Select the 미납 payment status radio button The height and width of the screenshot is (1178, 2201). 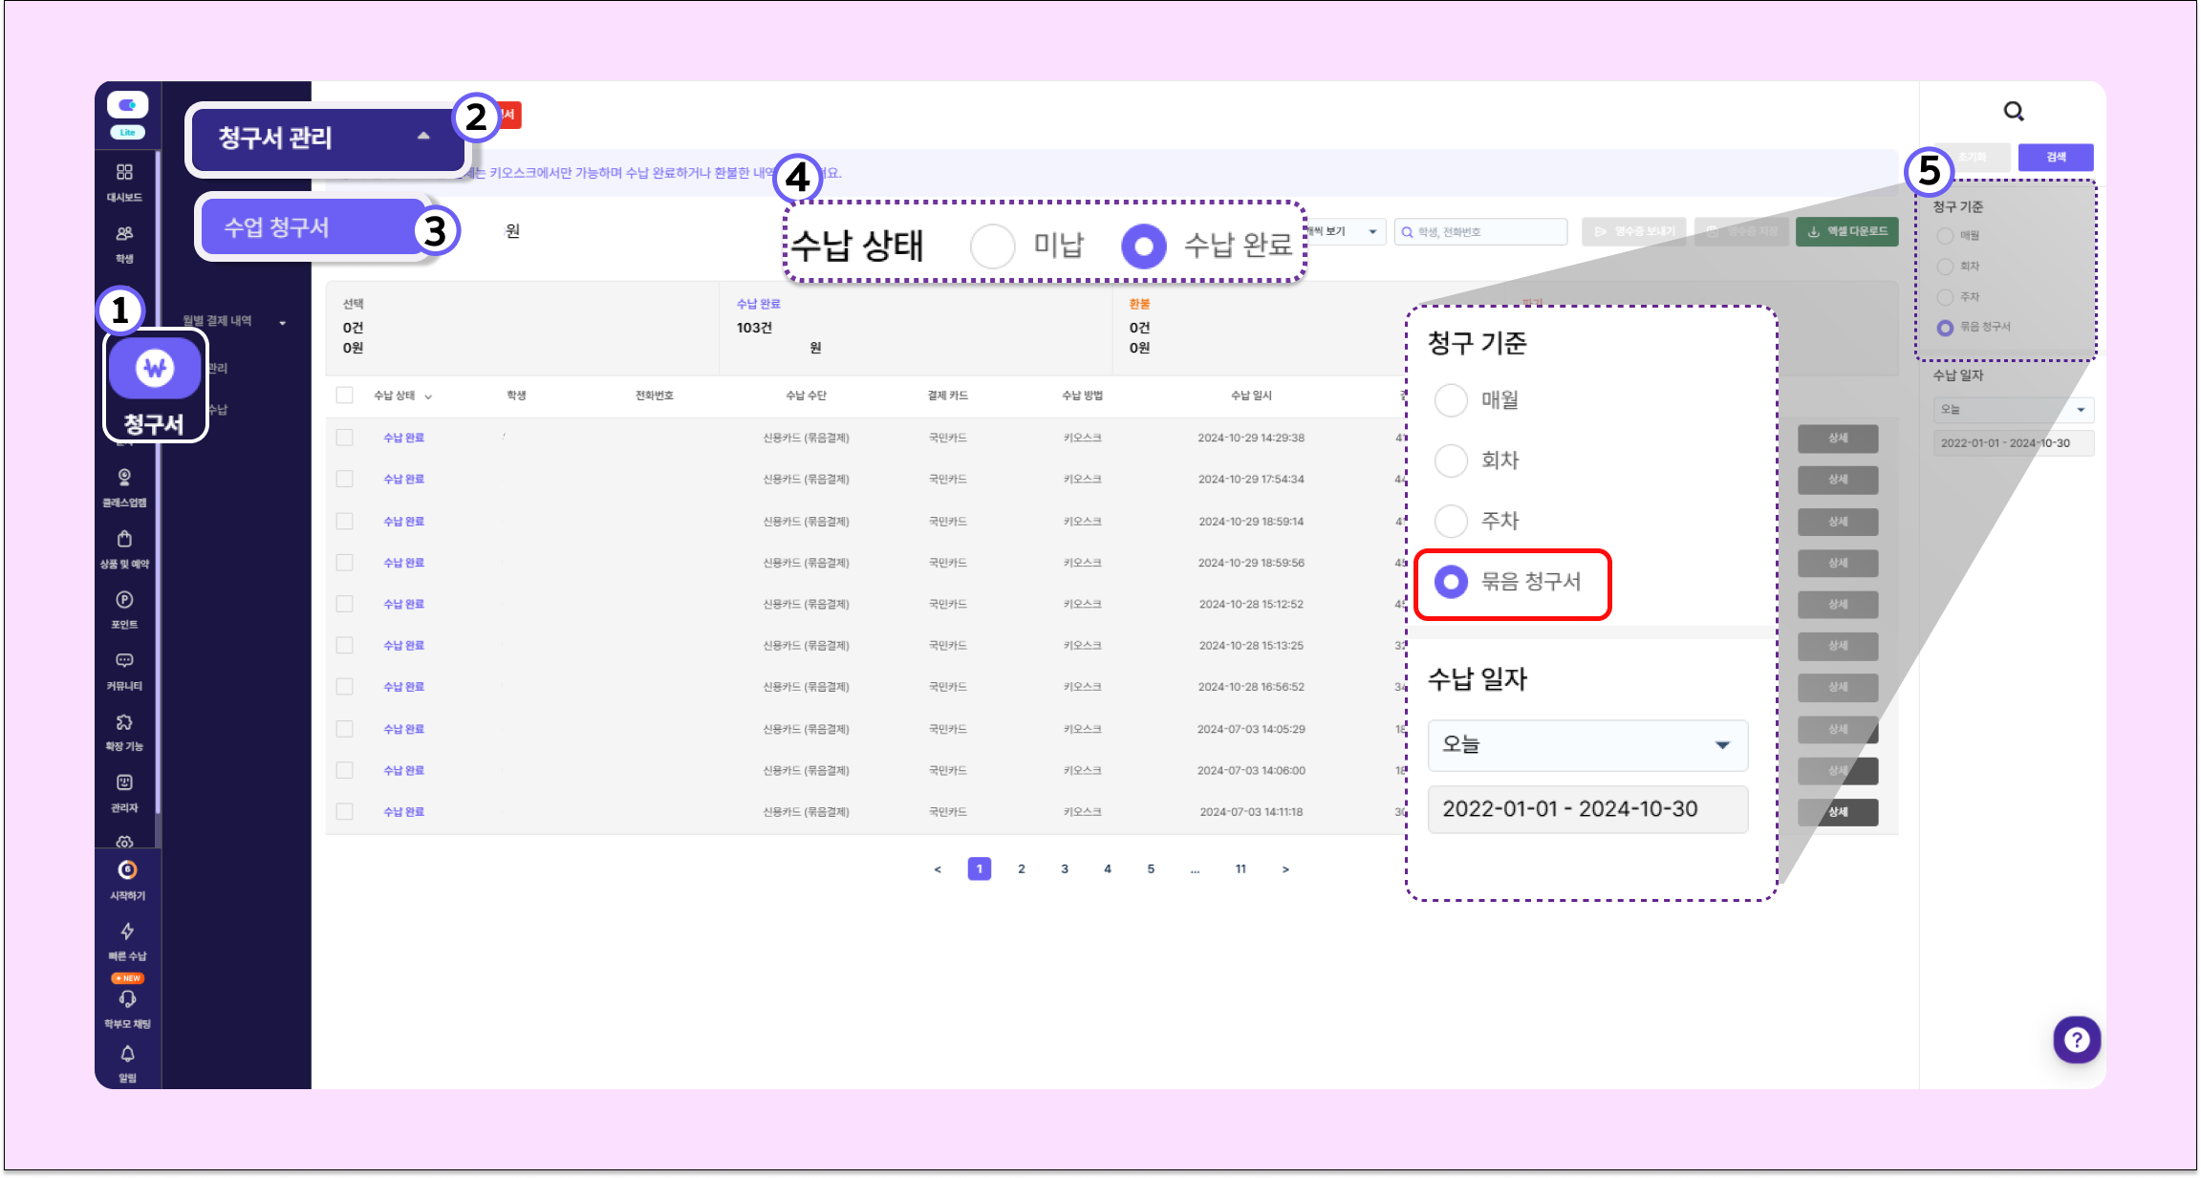tap(992, 246)
